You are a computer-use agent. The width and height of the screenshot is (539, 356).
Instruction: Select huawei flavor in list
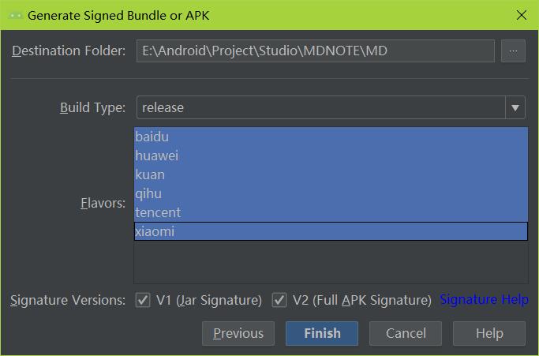pos(156,156)
